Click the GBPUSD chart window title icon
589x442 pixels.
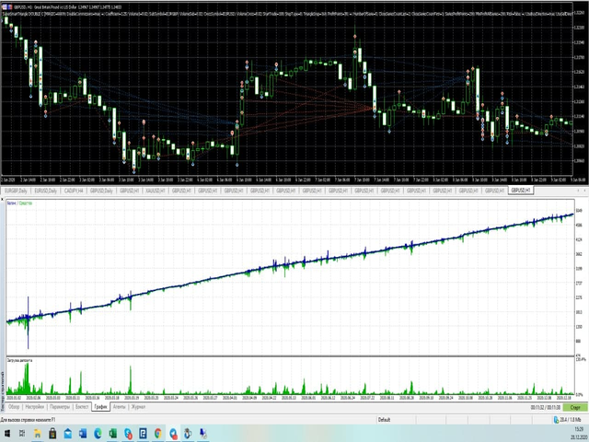click(x=6, y=6)
